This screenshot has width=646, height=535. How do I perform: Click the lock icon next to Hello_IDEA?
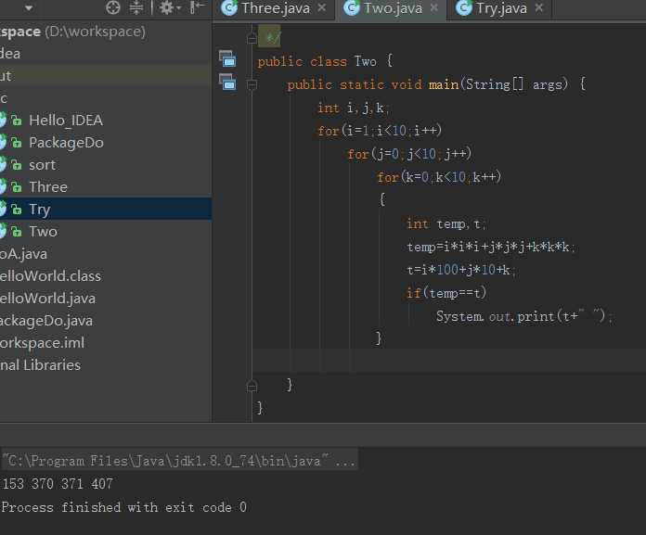[16, 121]
